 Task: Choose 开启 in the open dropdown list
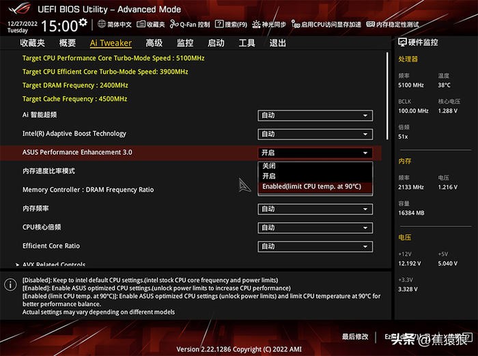click(315, 176)
